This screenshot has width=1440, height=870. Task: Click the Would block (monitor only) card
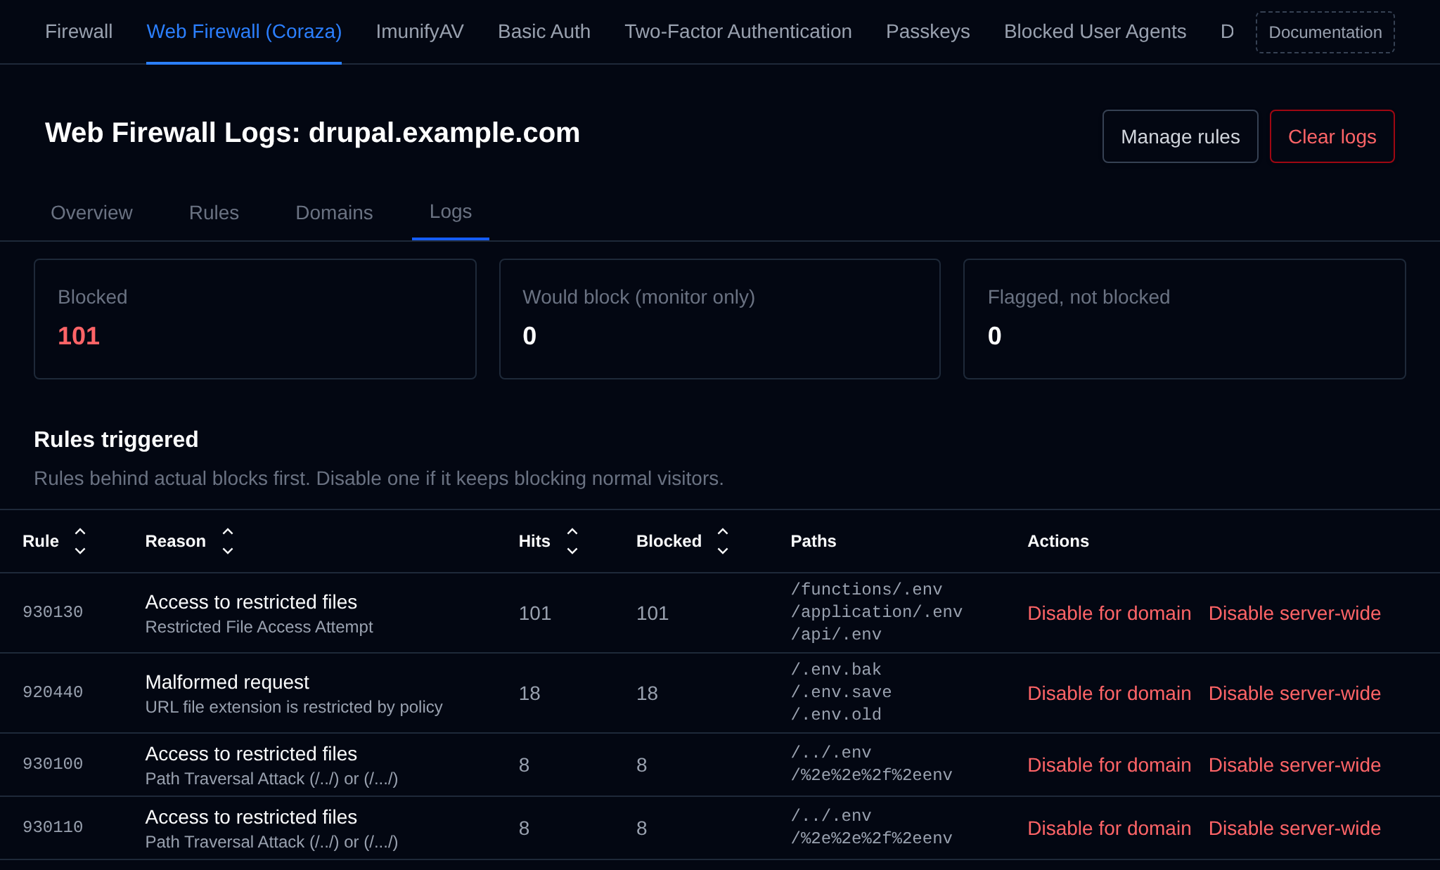[720, 319]
